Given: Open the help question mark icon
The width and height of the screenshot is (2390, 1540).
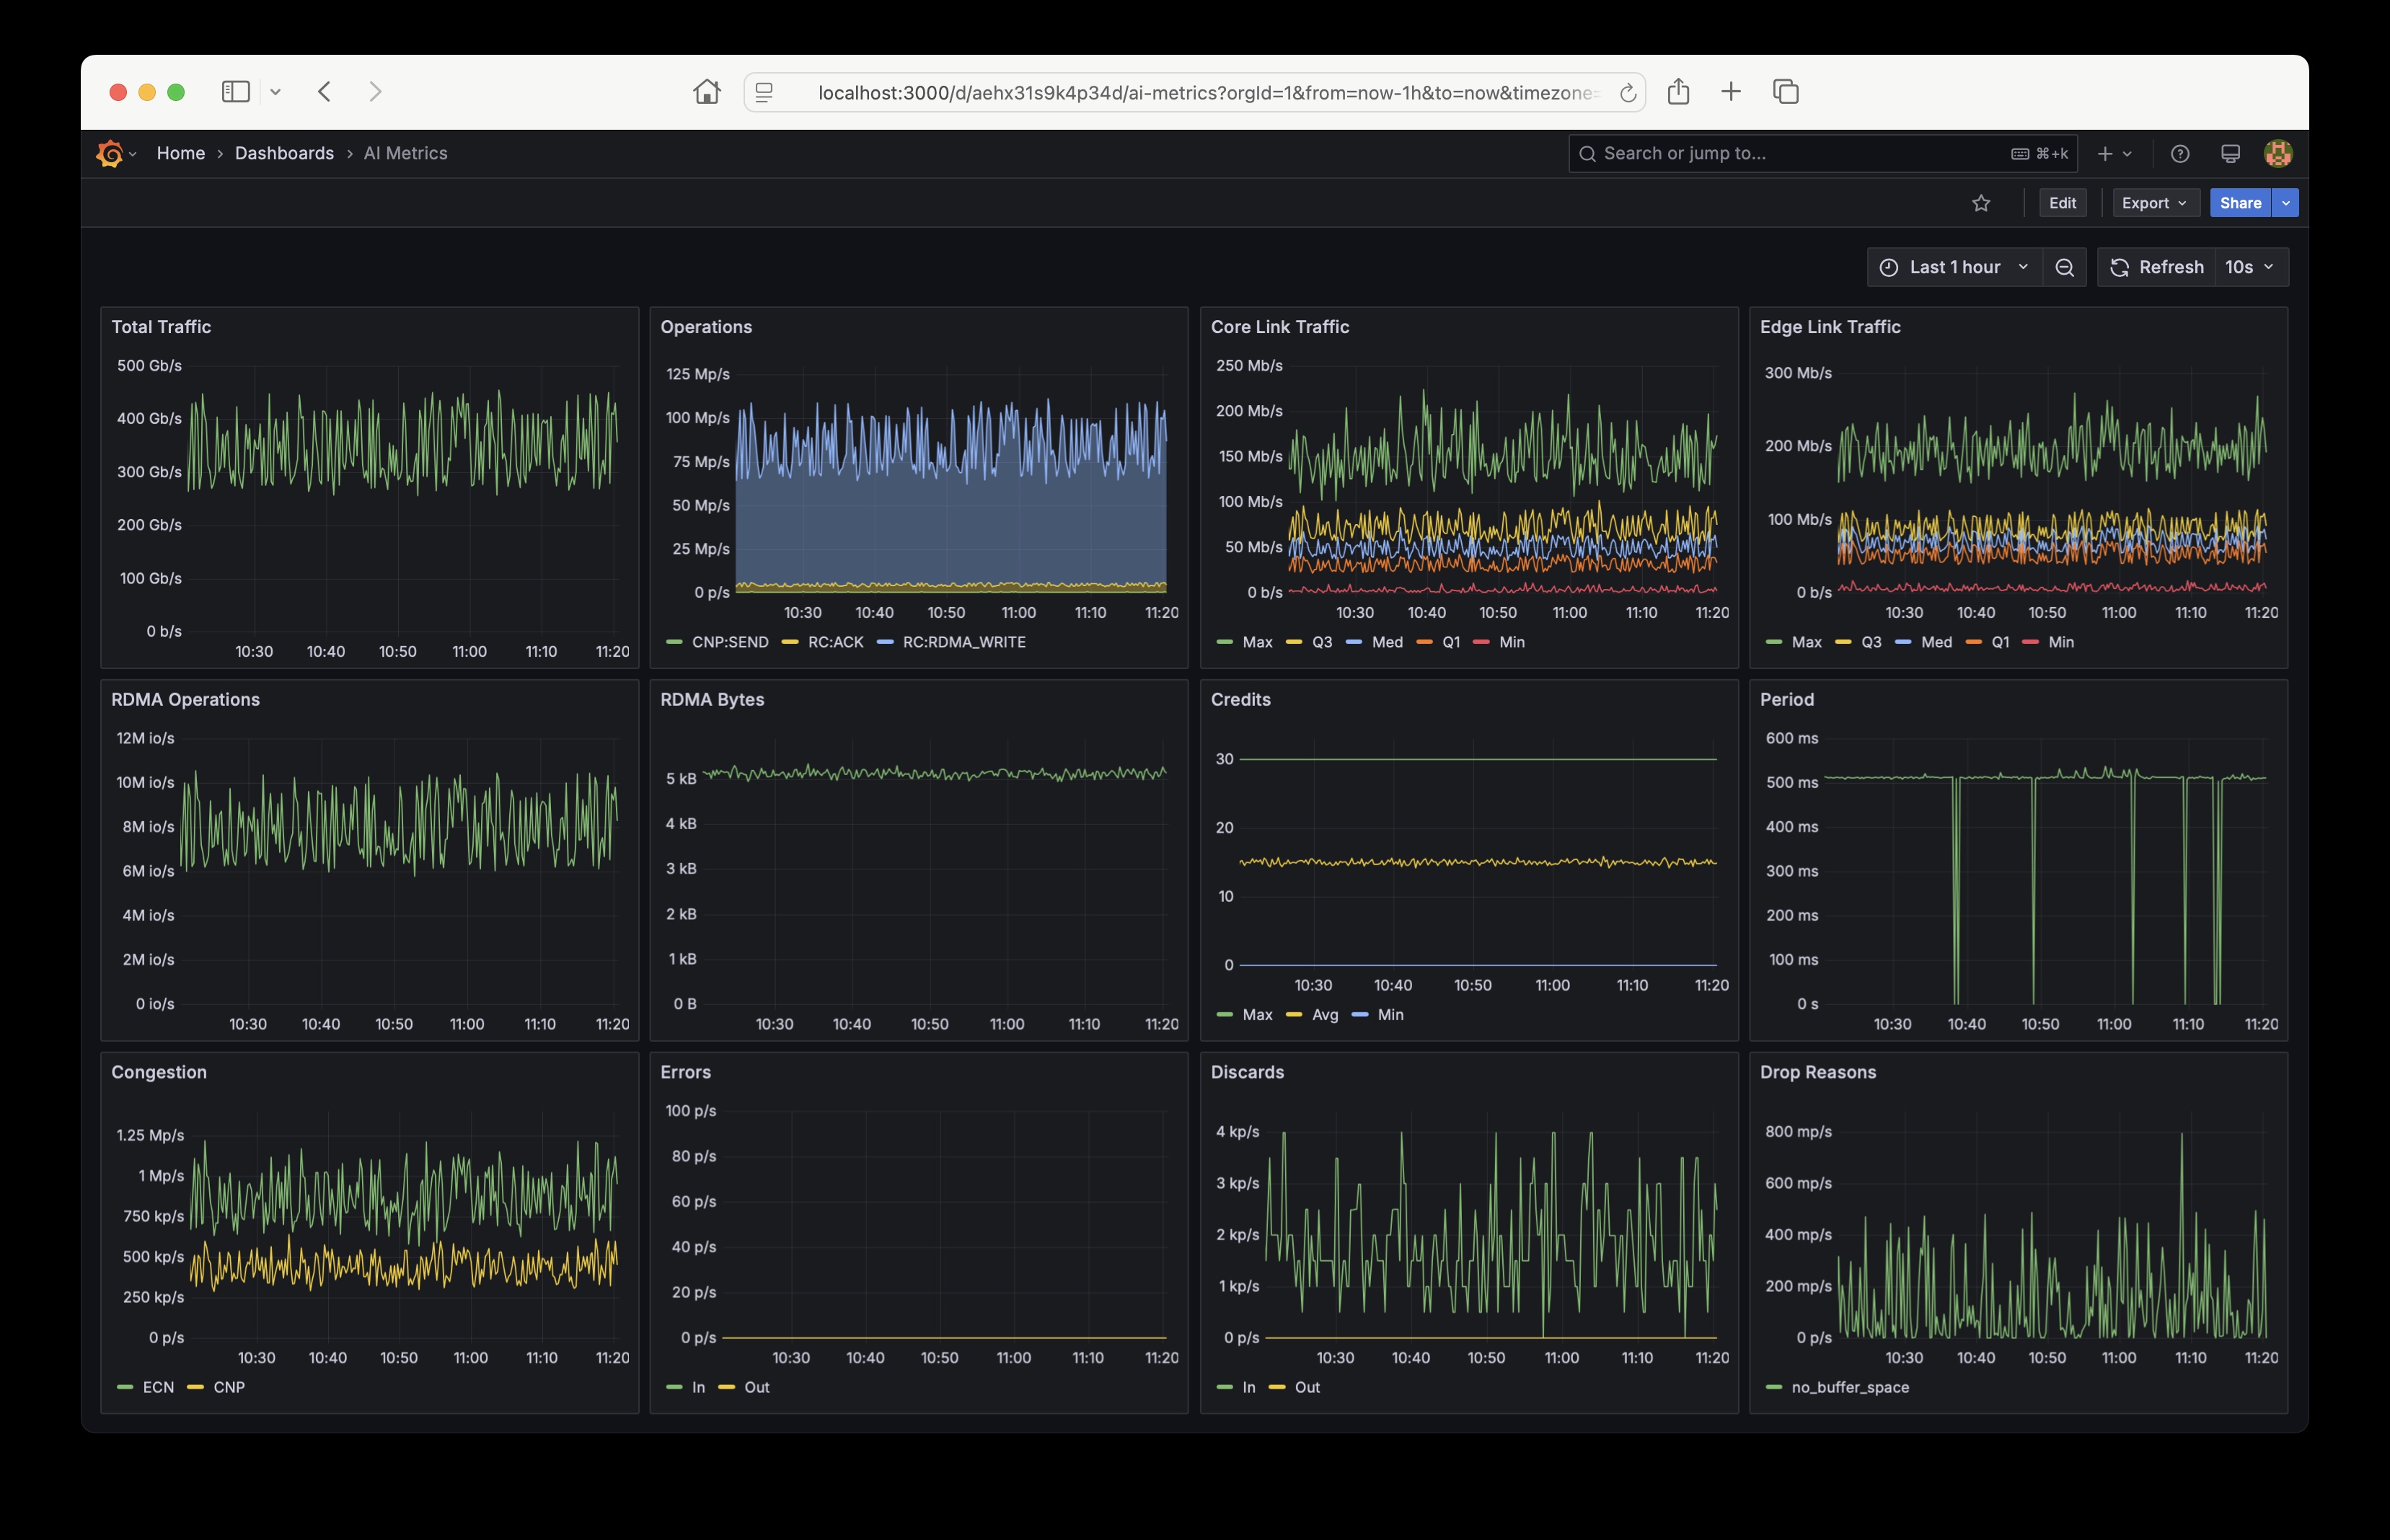Looking at the screenshot, I should pos(2180,153).
